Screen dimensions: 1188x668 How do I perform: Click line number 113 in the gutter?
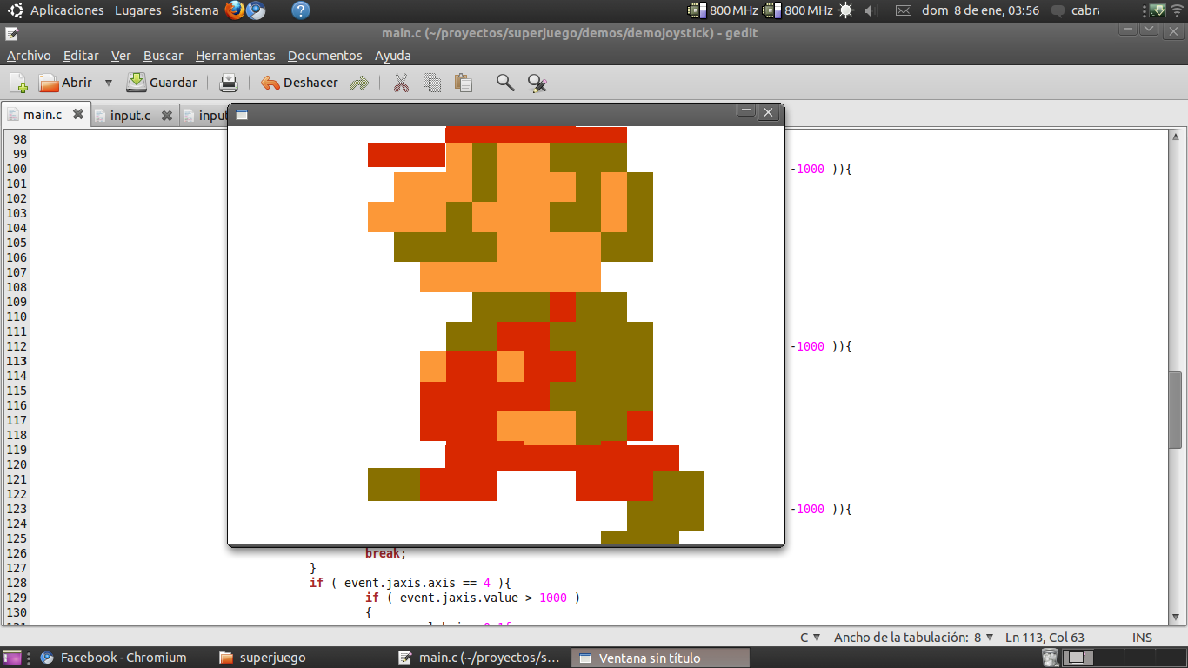coord(17,361)
